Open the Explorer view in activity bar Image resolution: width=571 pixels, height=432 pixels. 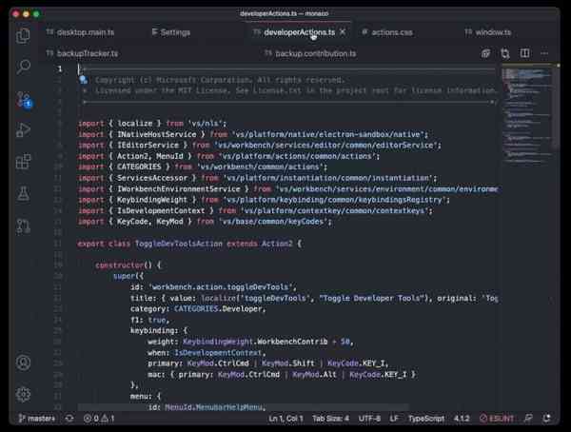pyautogui.click(x=23, y=36)
